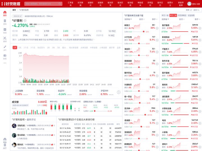Image resolution: width=202 pixels, height=151 pixels.
Task: Like the 09:26 comment thumbs-up icon
Action: (52, 135)
